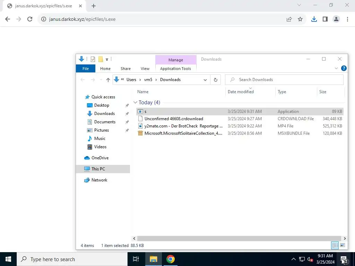The image size is (355, 266).
Task: Switch to Details view icon
Action: tap(335, 245)
